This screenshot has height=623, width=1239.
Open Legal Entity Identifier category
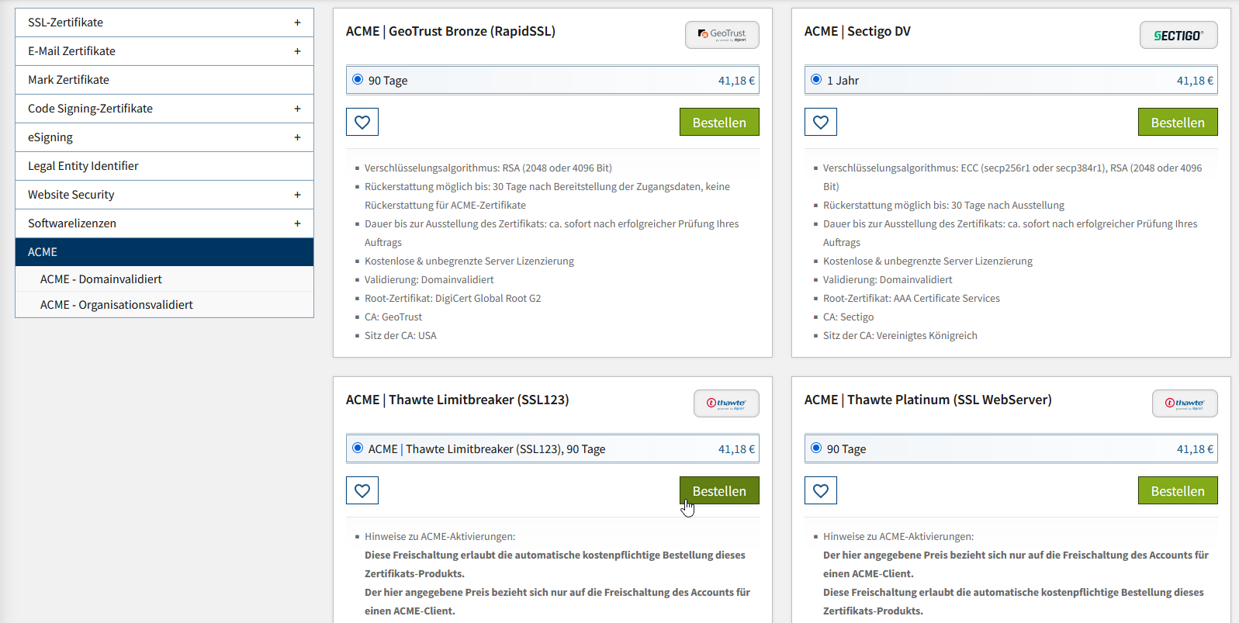[83, 166]
